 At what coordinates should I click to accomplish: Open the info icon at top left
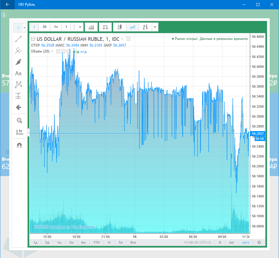tap(4, 15)
